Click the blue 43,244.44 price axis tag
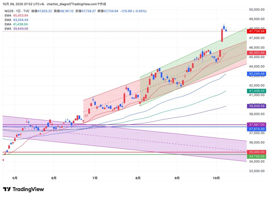 coord(256,74)
